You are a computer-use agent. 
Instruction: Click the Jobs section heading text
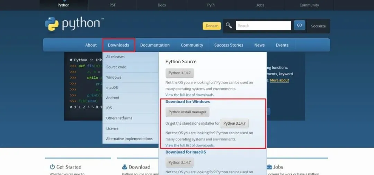(278, 167)
